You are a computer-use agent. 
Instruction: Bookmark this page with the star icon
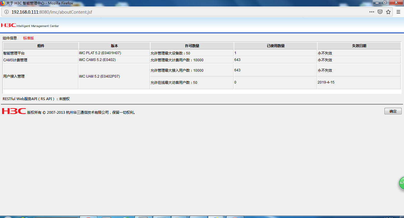tap(388, 12)
